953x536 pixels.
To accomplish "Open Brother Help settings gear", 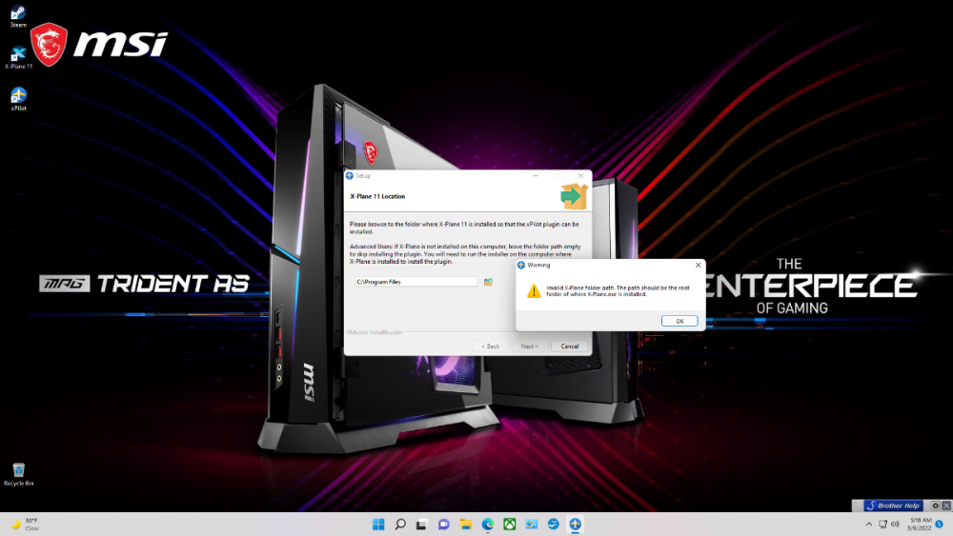I will [x=936, y=506].
